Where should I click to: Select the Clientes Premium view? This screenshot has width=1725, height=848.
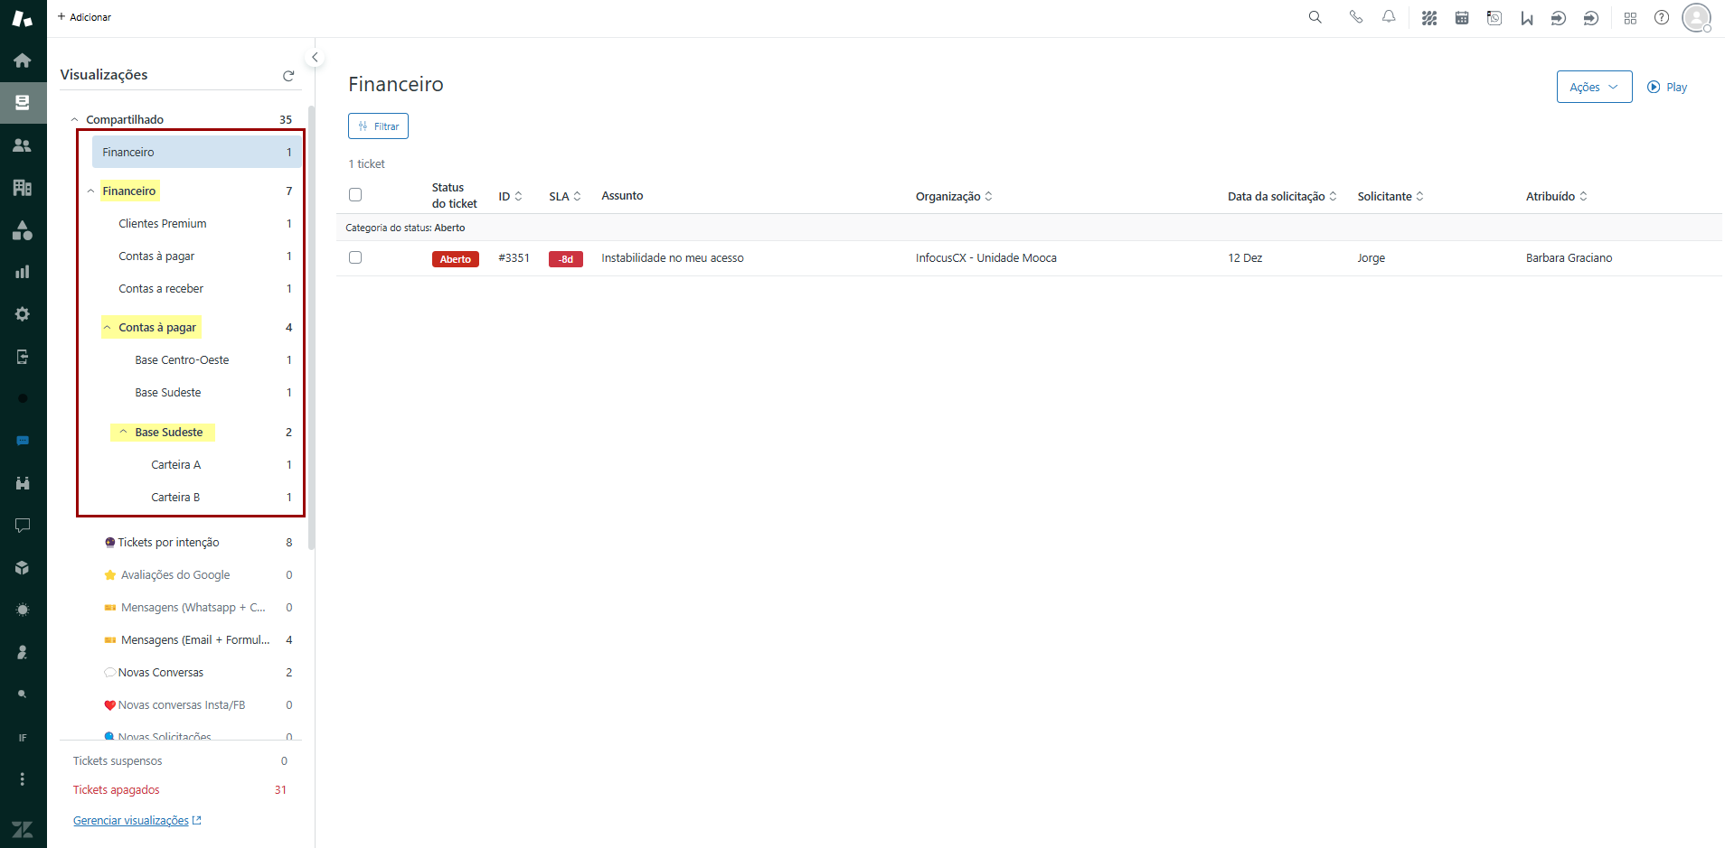tap(163, 224)
